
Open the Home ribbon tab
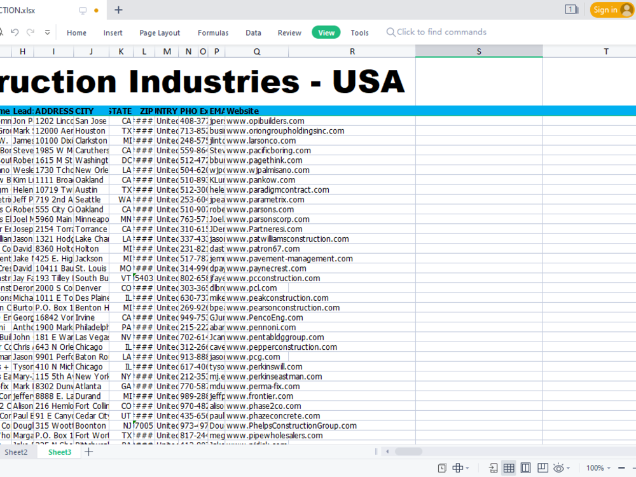pyautogui.click(x=76, y=33)
